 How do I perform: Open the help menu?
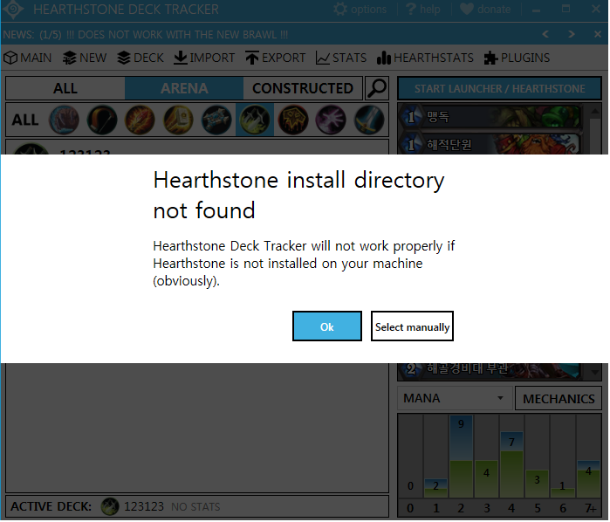[x=423, y=9]
